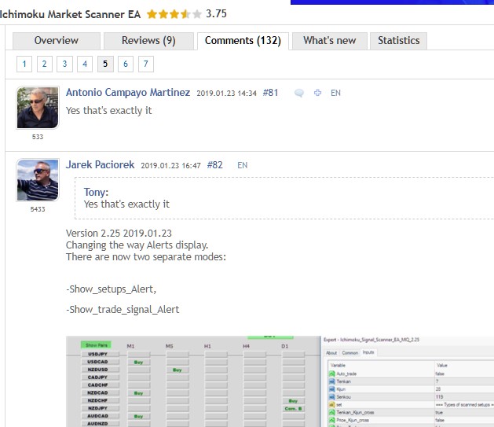Open Jarek Paciorek's profile link
The image size is (494, 427).
point(101,164)
